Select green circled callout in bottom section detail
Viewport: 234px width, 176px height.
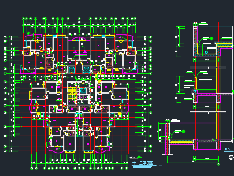184,131
